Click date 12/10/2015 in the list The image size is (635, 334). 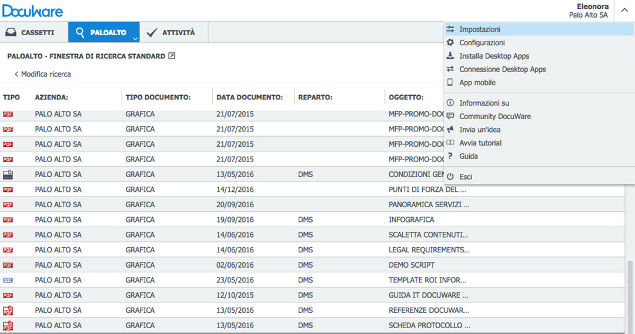235,295
